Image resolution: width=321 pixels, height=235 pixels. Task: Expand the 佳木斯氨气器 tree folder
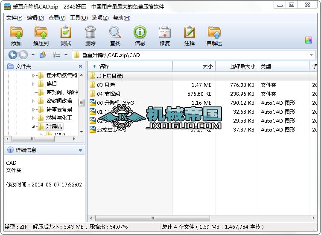tap(33, 75)
